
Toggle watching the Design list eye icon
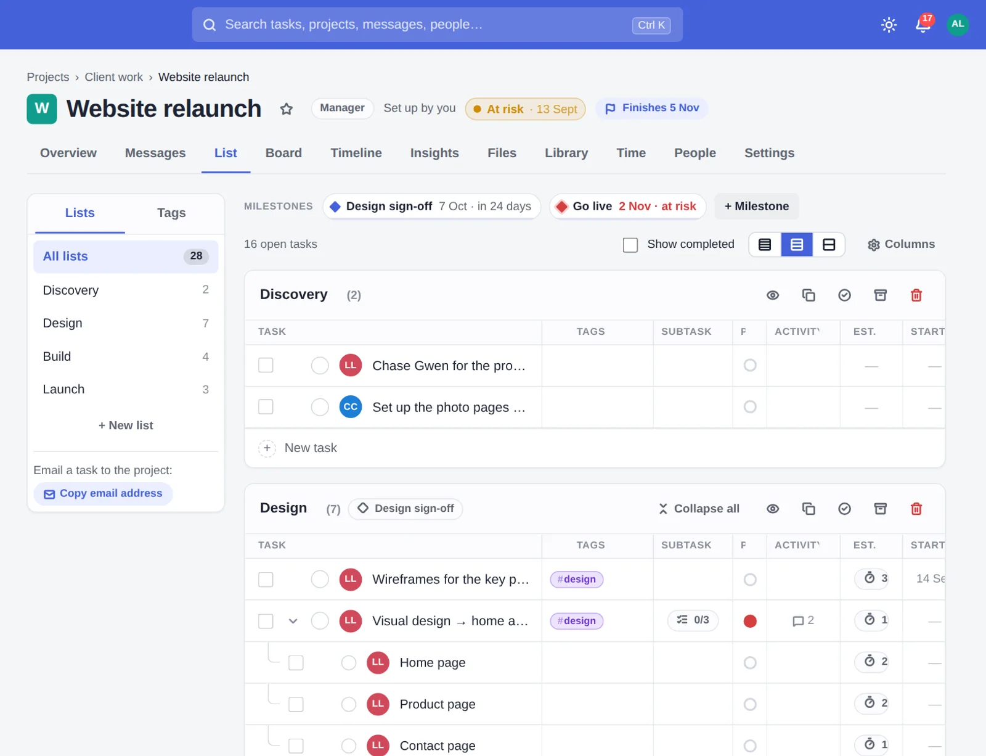pyautogui.click(x=773, y=509)
